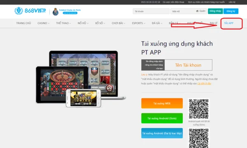Viewport: 247px width, 148px height.
Task: Expand the ESPORTS dropdown menu
Action: click(x=139, y=23)
